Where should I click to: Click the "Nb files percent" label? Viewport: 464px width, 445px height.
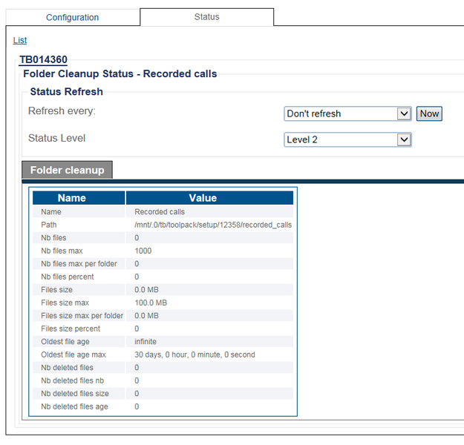coord(67,277)
